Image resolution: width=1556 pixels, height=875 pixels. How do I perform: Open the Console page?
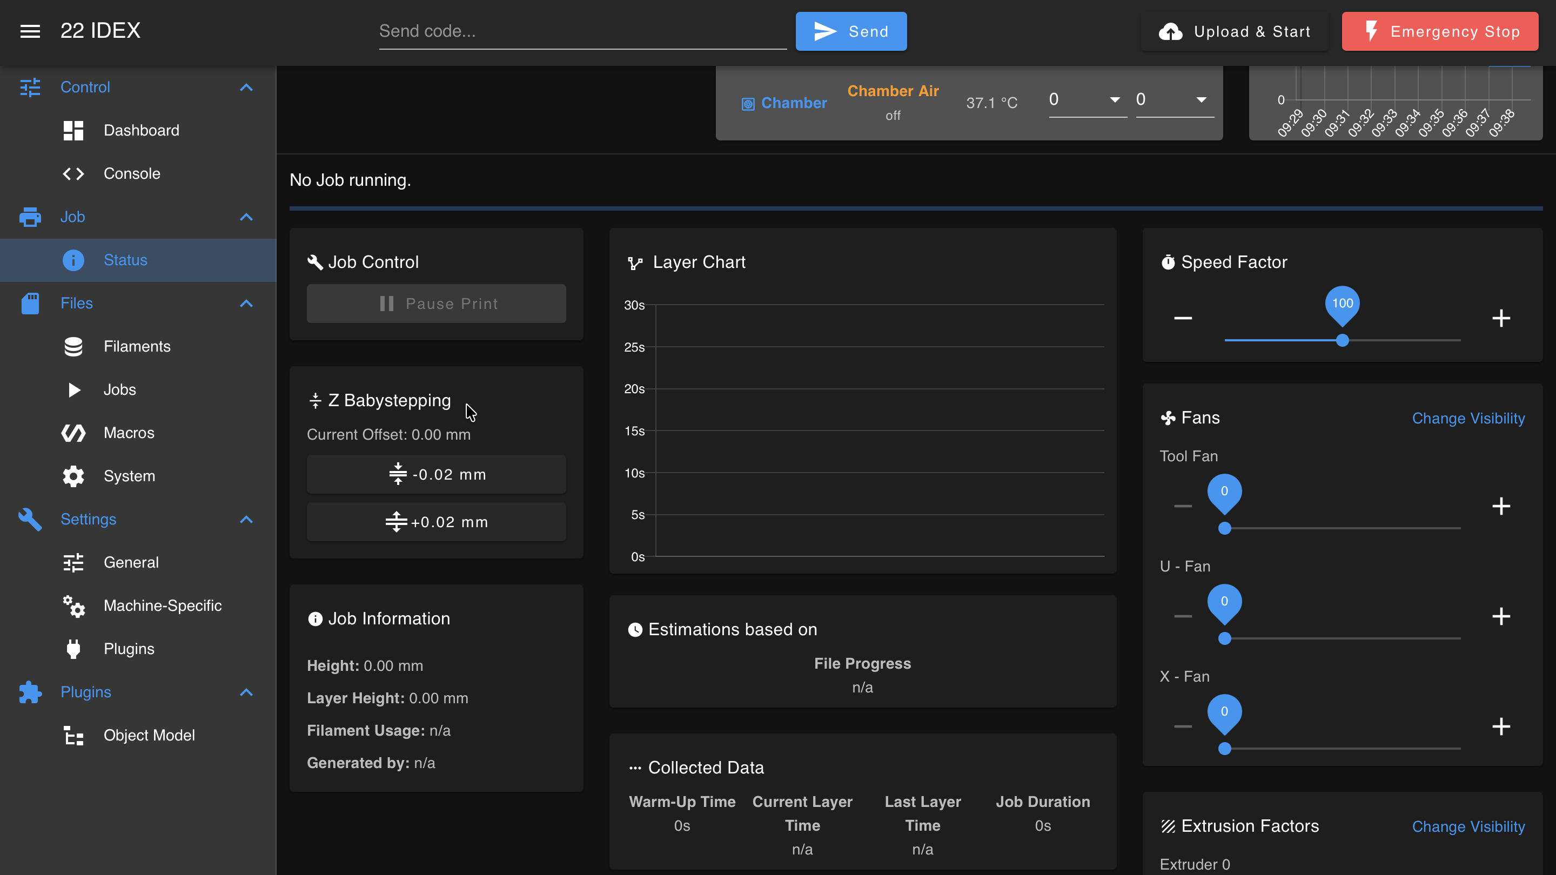click(x=138, y=174)
